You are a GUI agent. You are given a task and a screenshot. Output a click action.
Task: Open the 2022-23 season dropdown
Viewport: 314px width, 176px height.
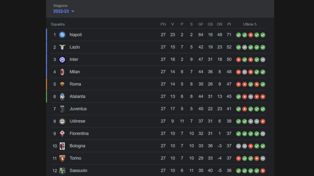coord(61,11)
